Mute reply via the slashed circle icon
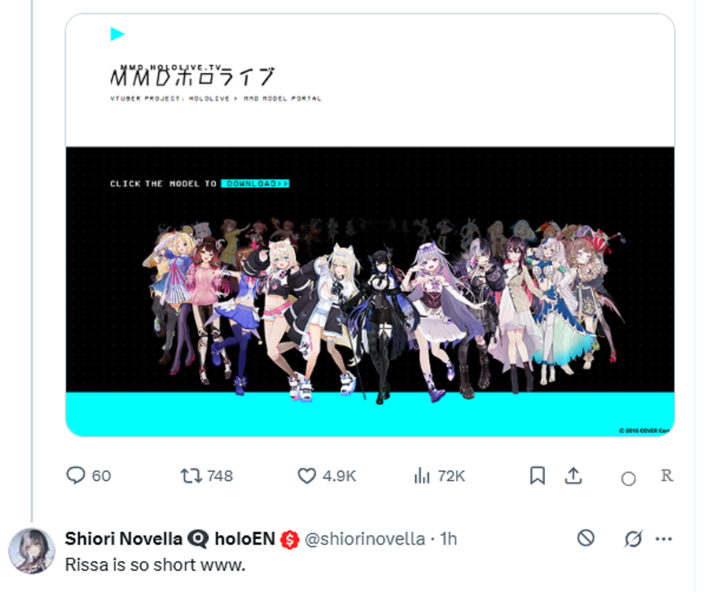The image size is (705, 592). pyautogui.click(x=633, y=538)
